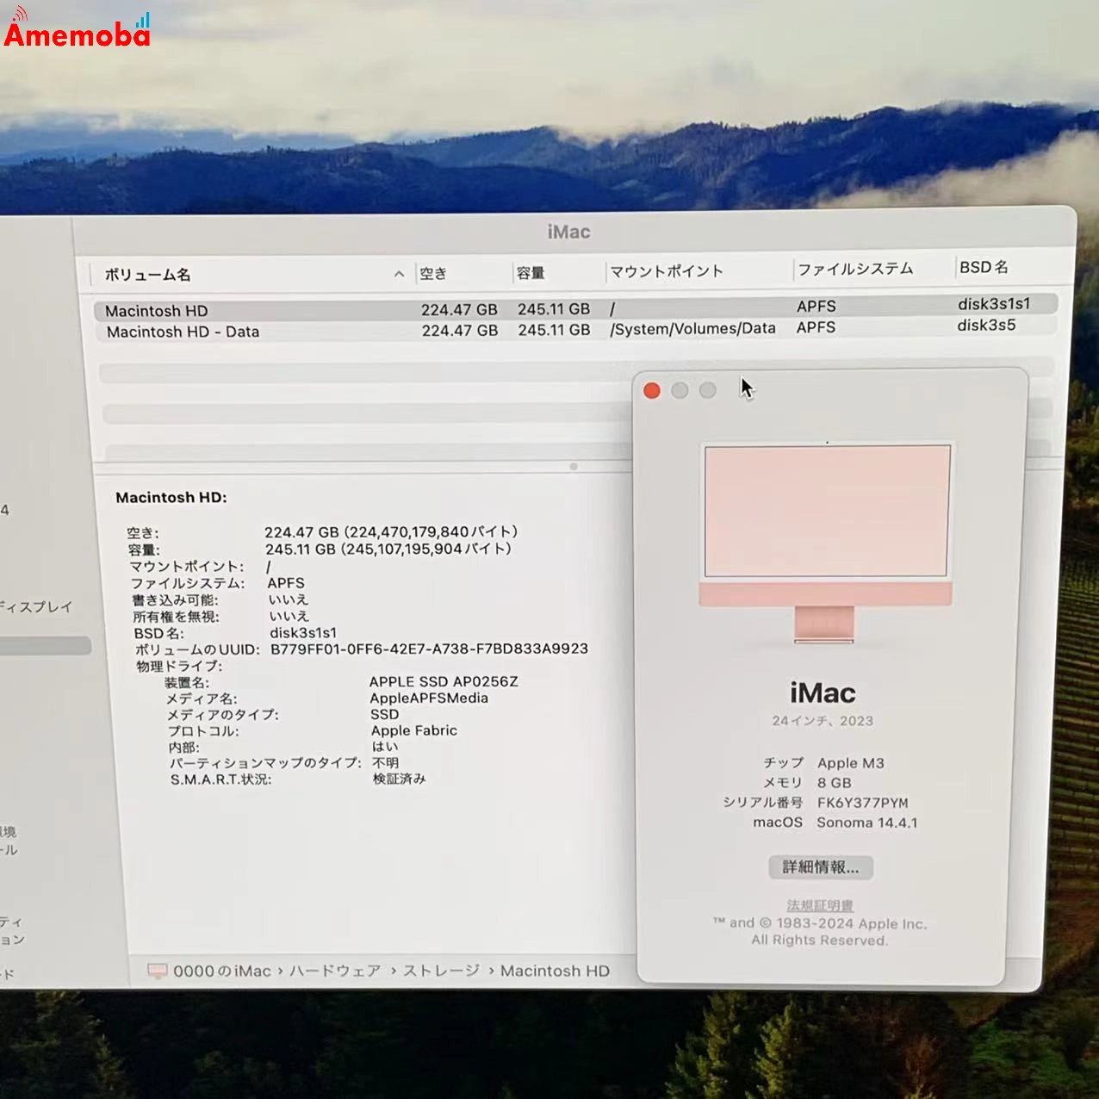Click the sort chevron on ボリューム名 column
This screenshot has width=1099, height=1099.
point(399,274)
